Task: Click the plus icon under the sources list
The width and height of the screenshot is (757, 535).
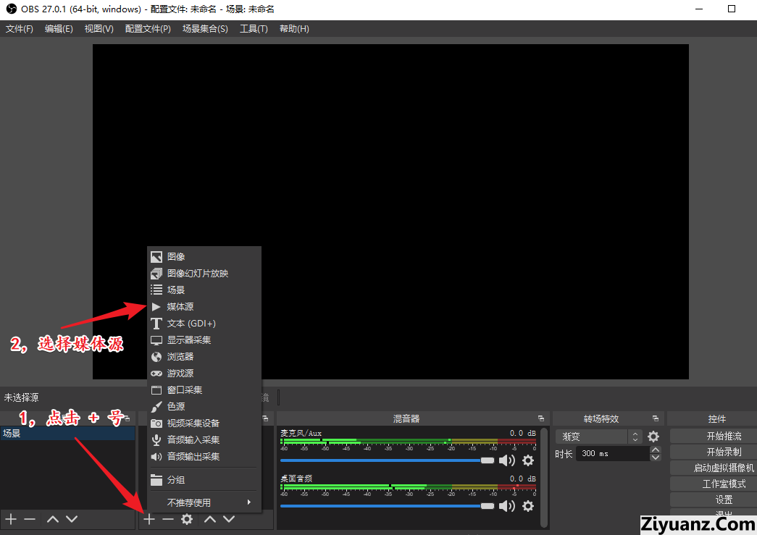Action: point(149,519)
